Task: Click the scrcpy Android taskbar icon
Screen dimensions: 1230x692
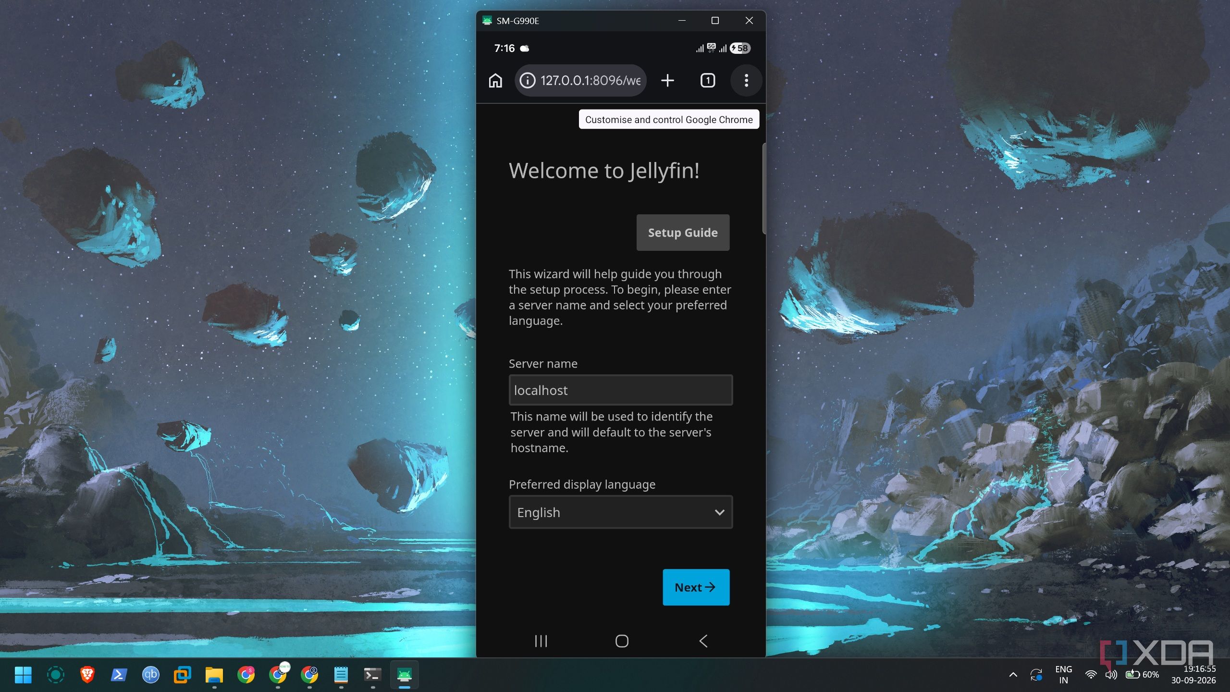Action: pyautogui.click(x=404, y=675)
